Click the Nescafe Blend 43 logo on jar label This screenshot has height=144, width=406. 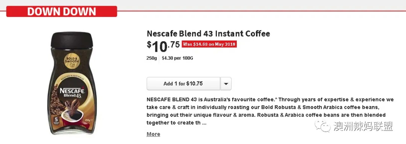(x=72, y=93)
